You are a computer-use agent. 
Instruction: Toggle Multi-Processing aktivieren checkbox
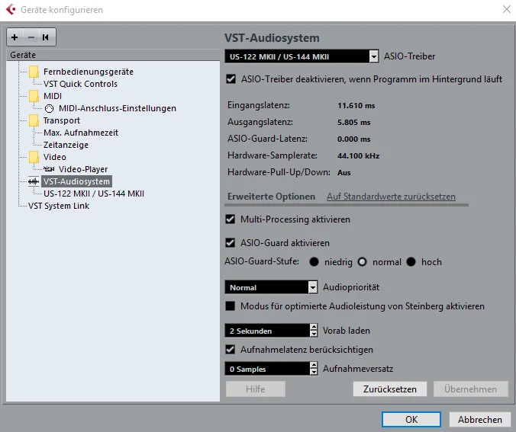pyautogui.click(x=231, y=219)
